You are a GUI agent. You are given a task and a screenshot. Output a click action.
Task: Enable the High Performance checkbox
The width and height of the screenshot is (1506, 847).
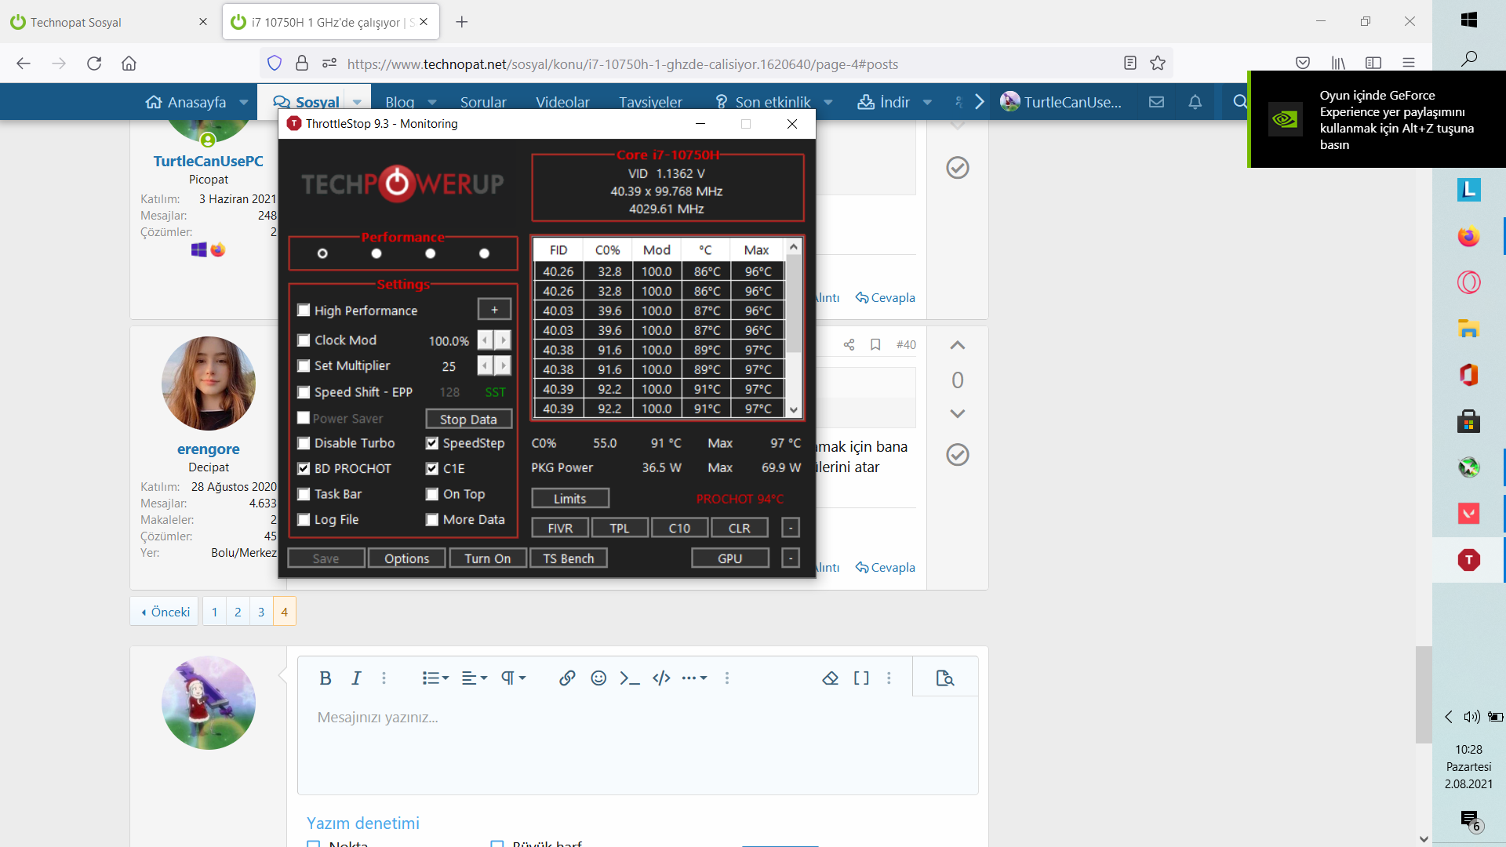(304, 311)
